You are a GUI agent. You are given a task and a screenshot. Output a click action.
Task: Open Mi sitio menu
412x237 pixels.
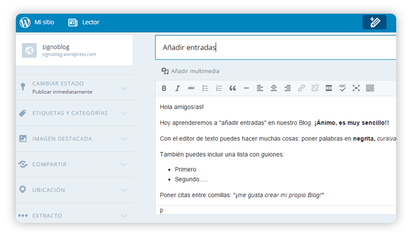click(44, 22)
